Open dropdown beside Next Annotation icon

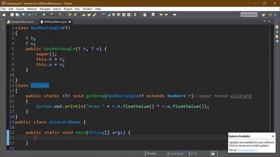(149, 14)
